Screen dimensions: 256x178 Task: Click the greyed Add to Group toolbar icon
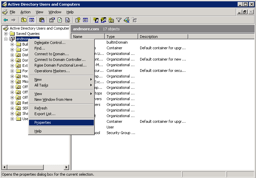(x=134, y=20)
